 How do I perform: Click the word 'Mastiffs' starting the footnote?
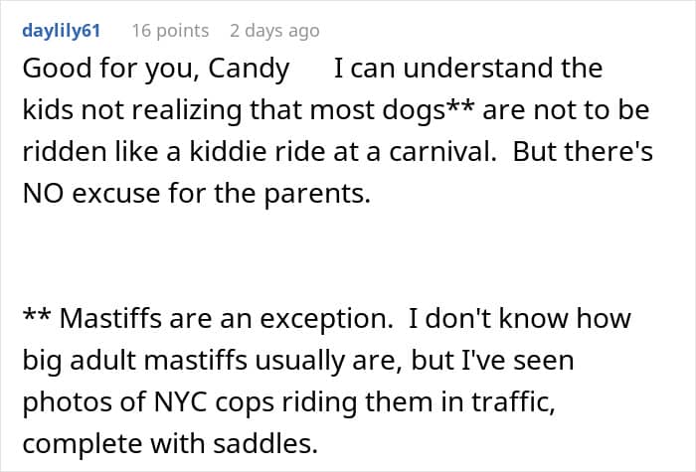tap(110, 319)
